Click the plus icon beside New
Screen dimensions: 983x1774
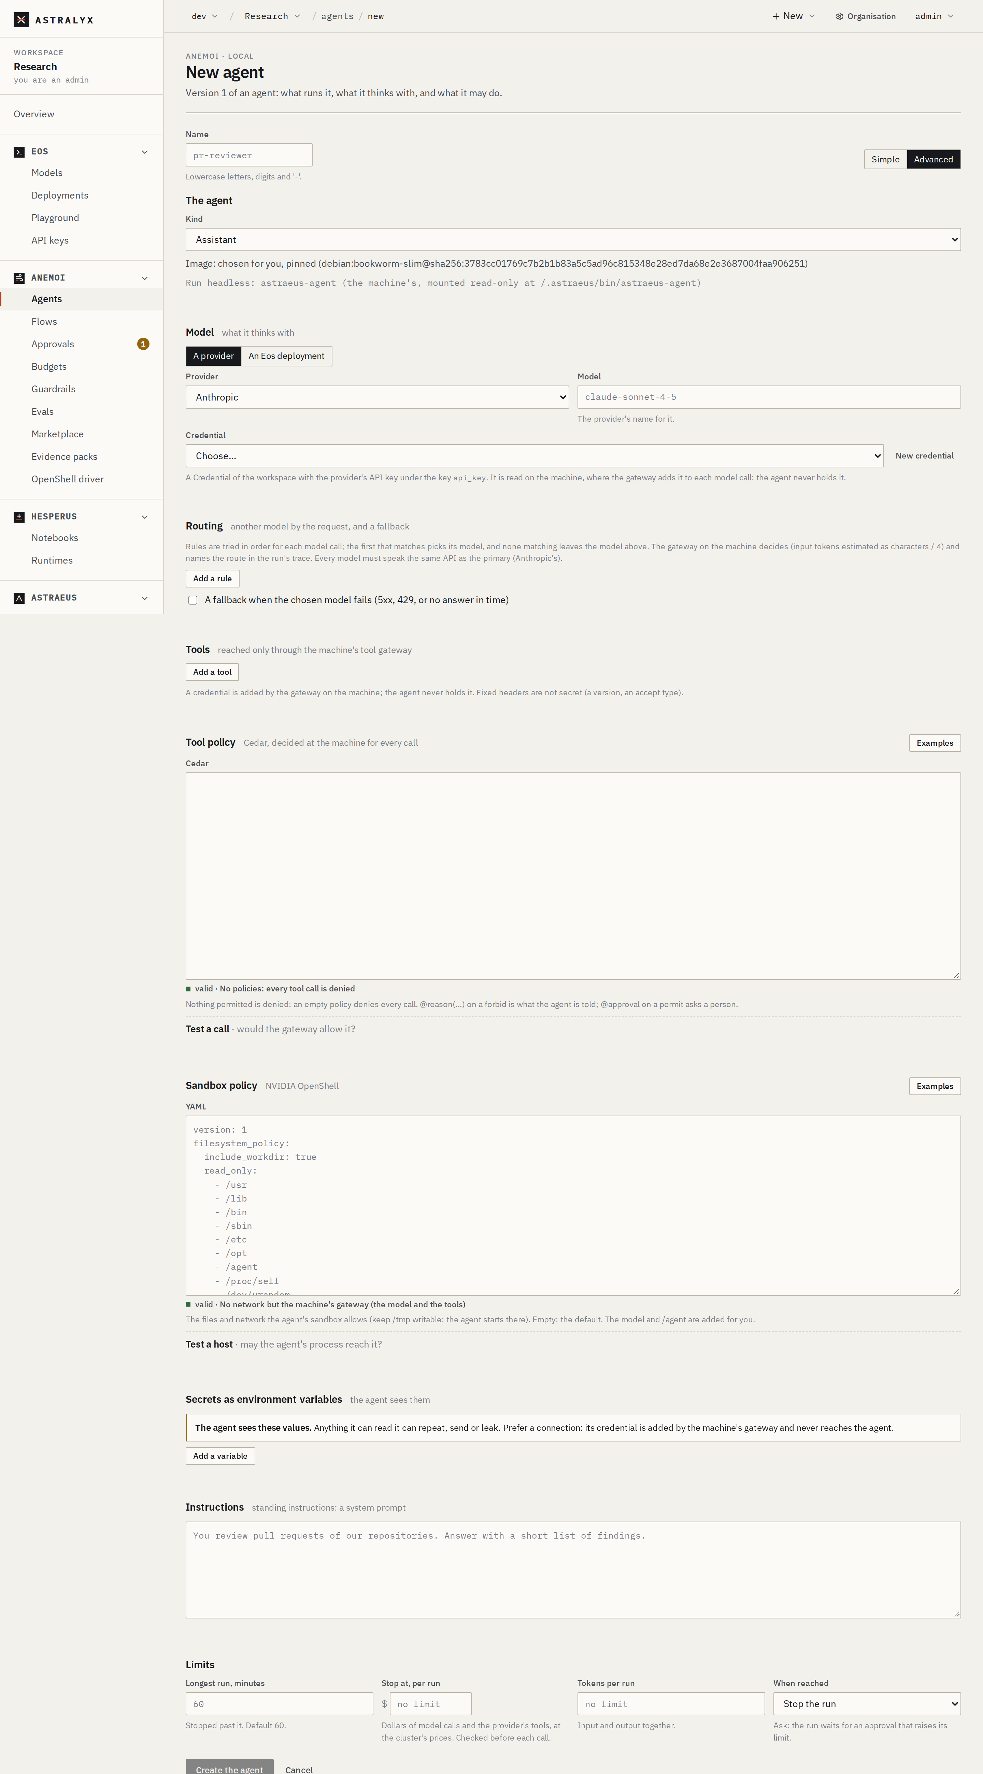pos(776,16)
